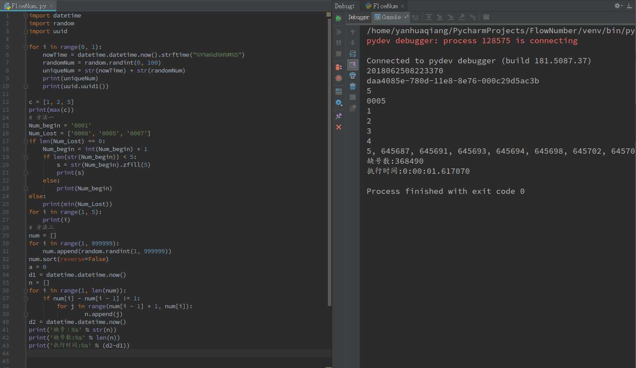
Task: Rerun FlowNum with the green bug icon
Action: 339,18
